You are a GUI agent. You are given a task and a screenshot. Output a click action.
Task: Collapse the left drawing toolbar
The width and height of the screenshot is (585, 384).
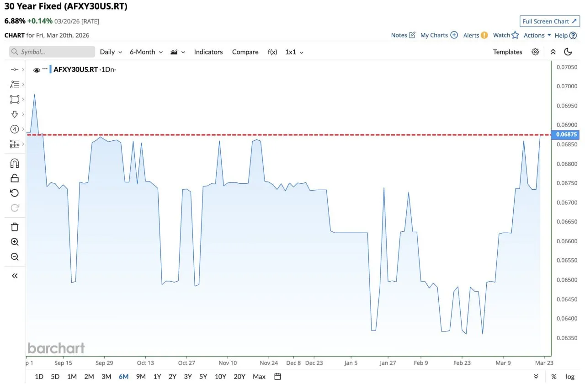pos(15,276)
